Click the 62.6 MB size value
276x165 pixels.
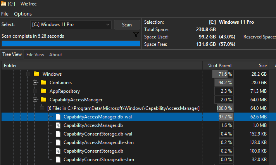(259, 117)
